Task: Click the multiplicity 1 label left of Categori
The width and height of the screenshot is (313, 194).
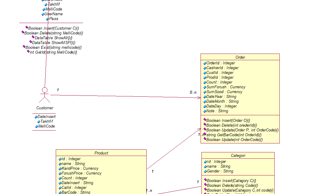Action: click(x=198, y=182)
